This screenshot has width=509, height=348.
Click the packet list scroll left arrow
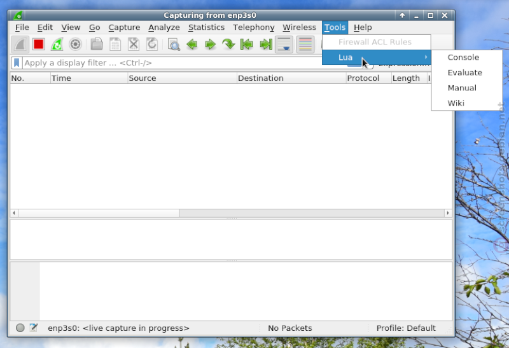click(x=14, y=213)
